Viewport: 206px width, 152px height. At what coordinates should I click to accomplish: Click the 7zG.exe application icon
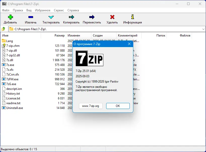tap(4, 84)
